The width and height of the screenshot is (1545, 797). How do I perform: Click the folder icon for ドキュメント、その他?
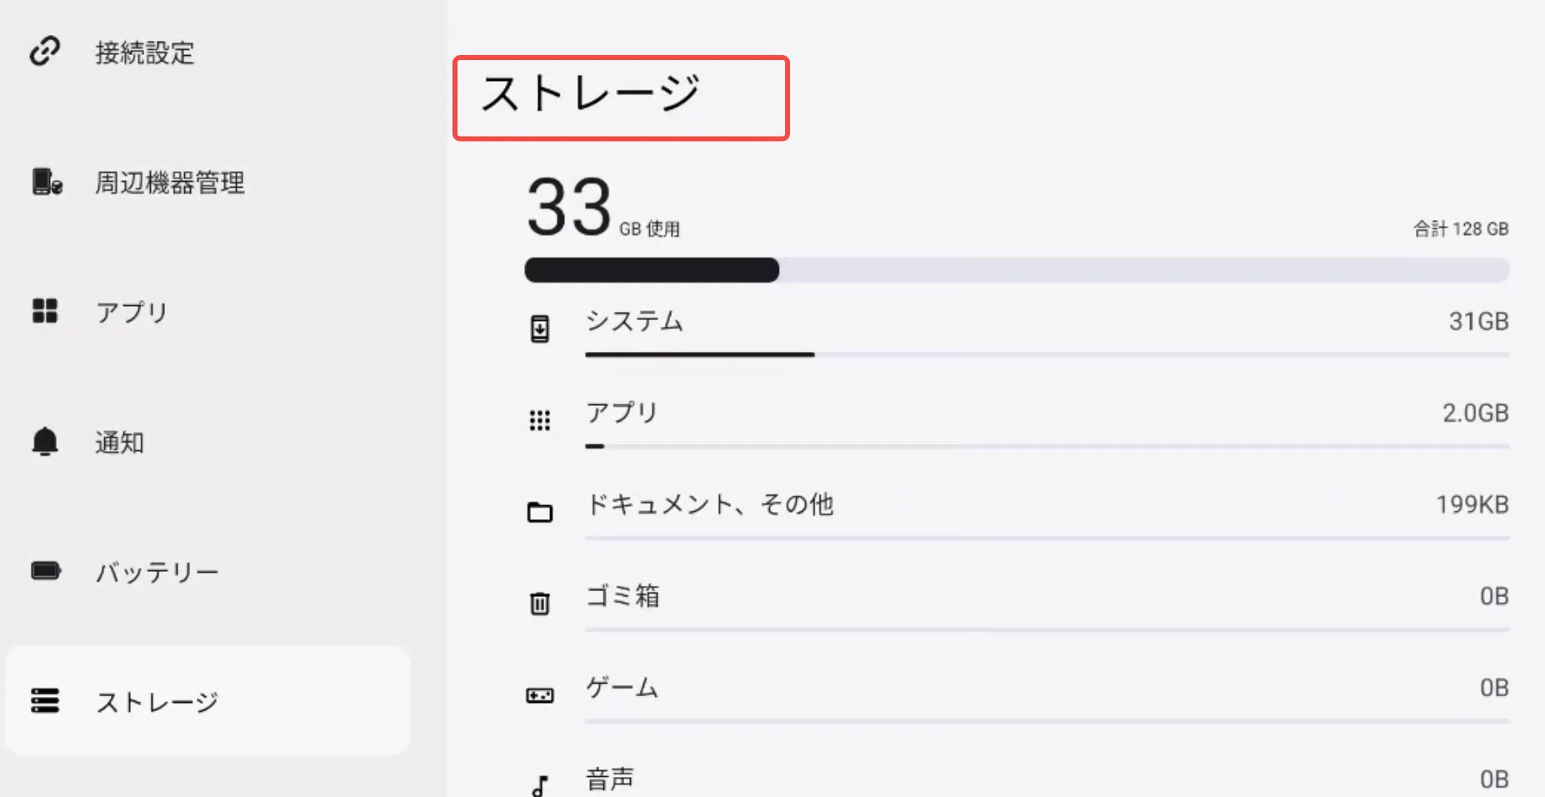point(540,512)
